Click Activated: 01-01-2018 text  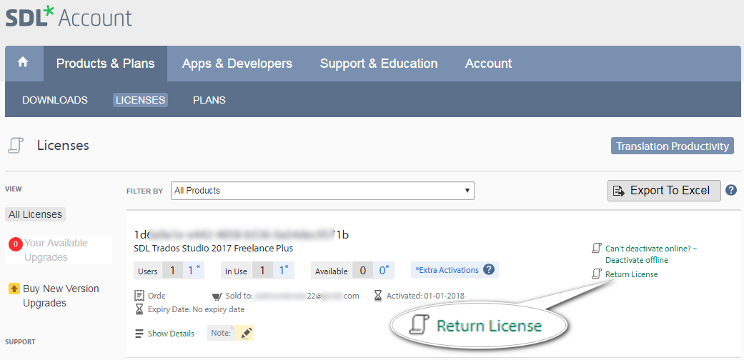point(426,296)
